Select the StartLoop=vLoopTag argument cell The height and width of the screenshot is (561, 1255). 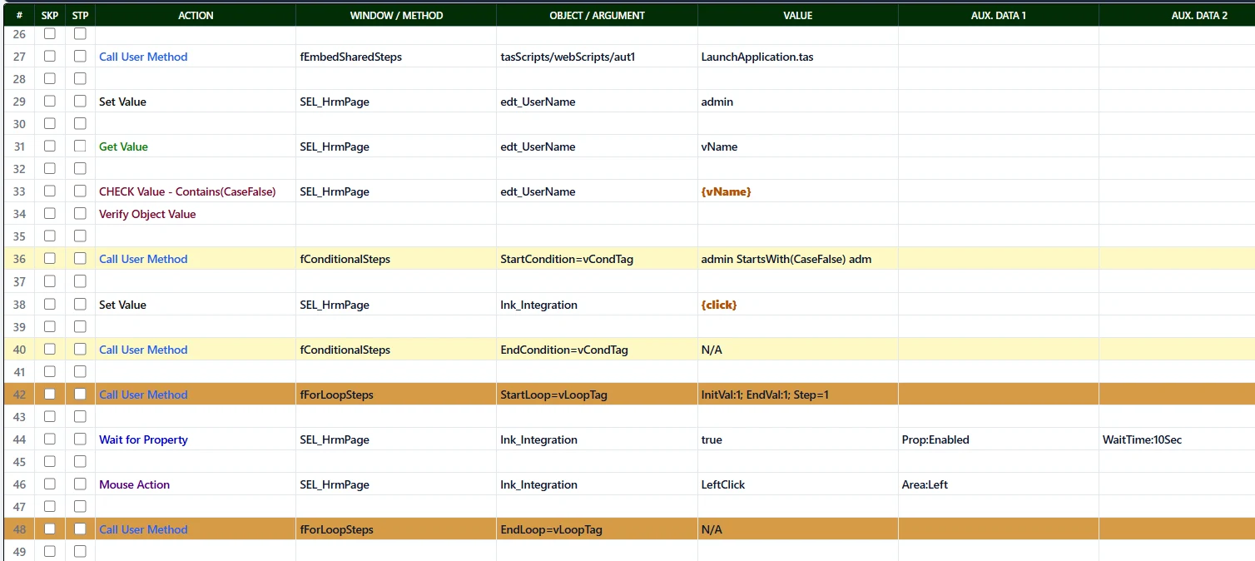597,395
